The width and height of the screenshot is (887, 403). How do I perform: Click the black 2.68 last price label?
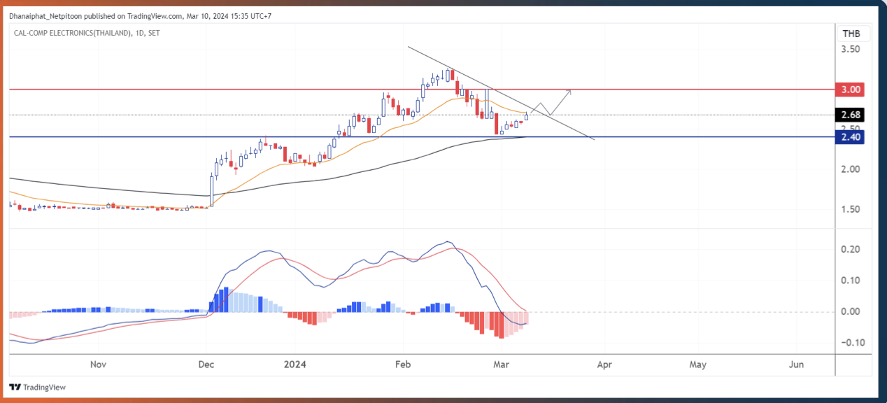click(849, 115)
